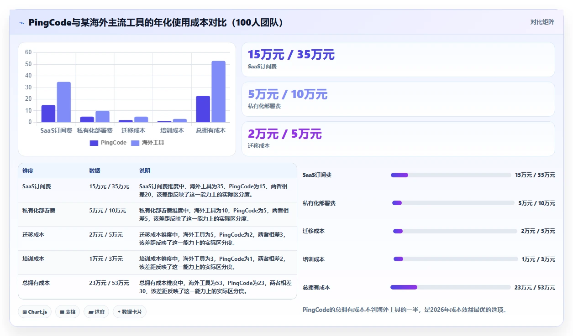This screenshot has height=336, width=573.
Task: Click the 海外工具 bar for 私有化部署费
Action: click(x=102, y=116)
